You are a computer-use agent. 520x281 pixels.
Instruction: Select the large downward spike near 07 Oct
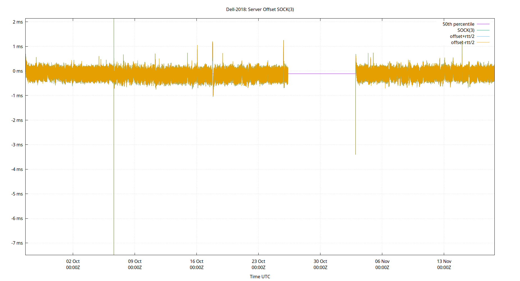(114, 169)
